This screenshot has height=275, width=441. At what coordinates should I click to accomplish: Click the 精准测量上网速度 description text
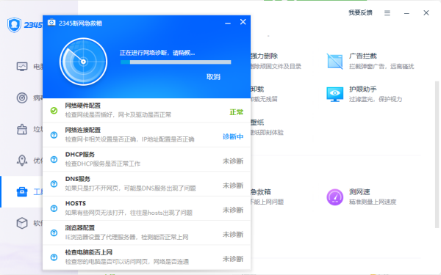coord(373,202)
